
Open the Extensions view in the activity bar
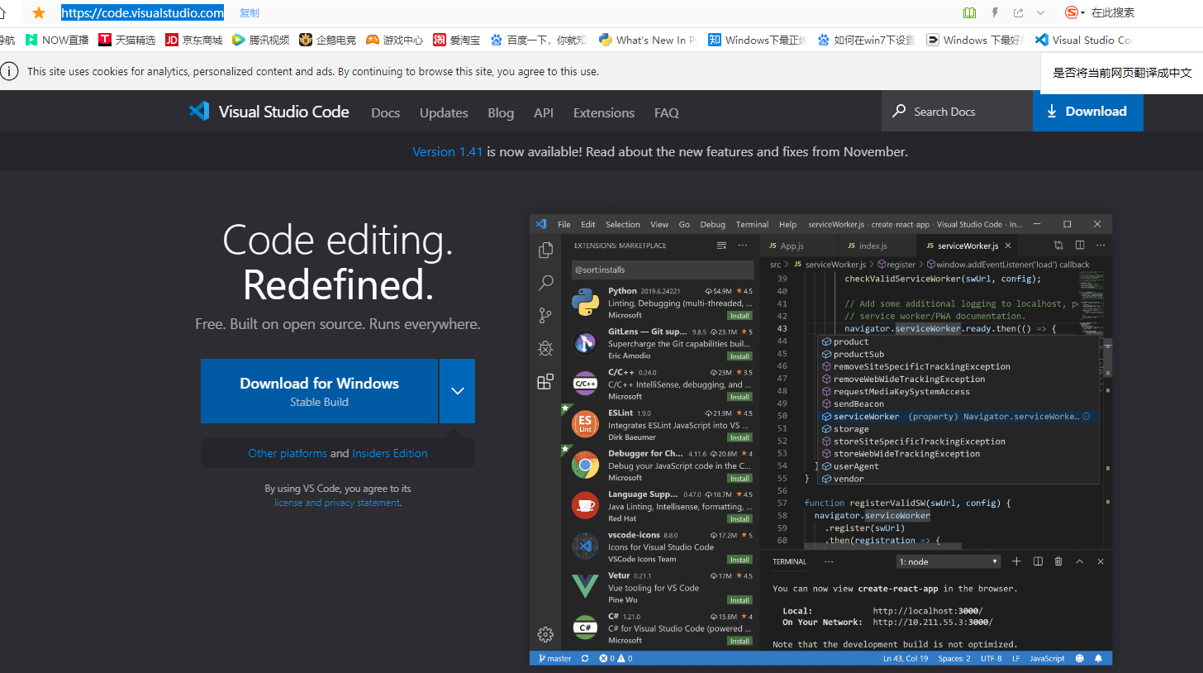tap(545, 381)
